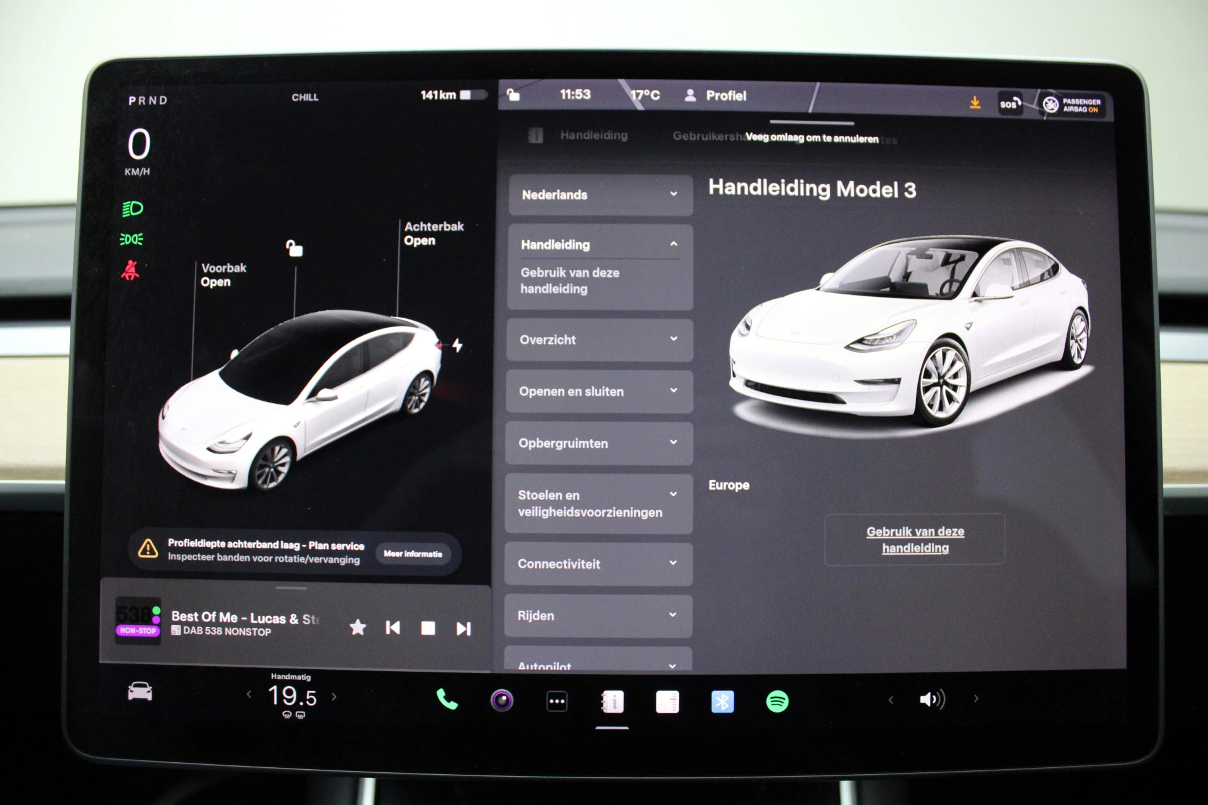1208x805 pixels.
Task: Mark the station as favorite with the star
Action: point(358,627)
